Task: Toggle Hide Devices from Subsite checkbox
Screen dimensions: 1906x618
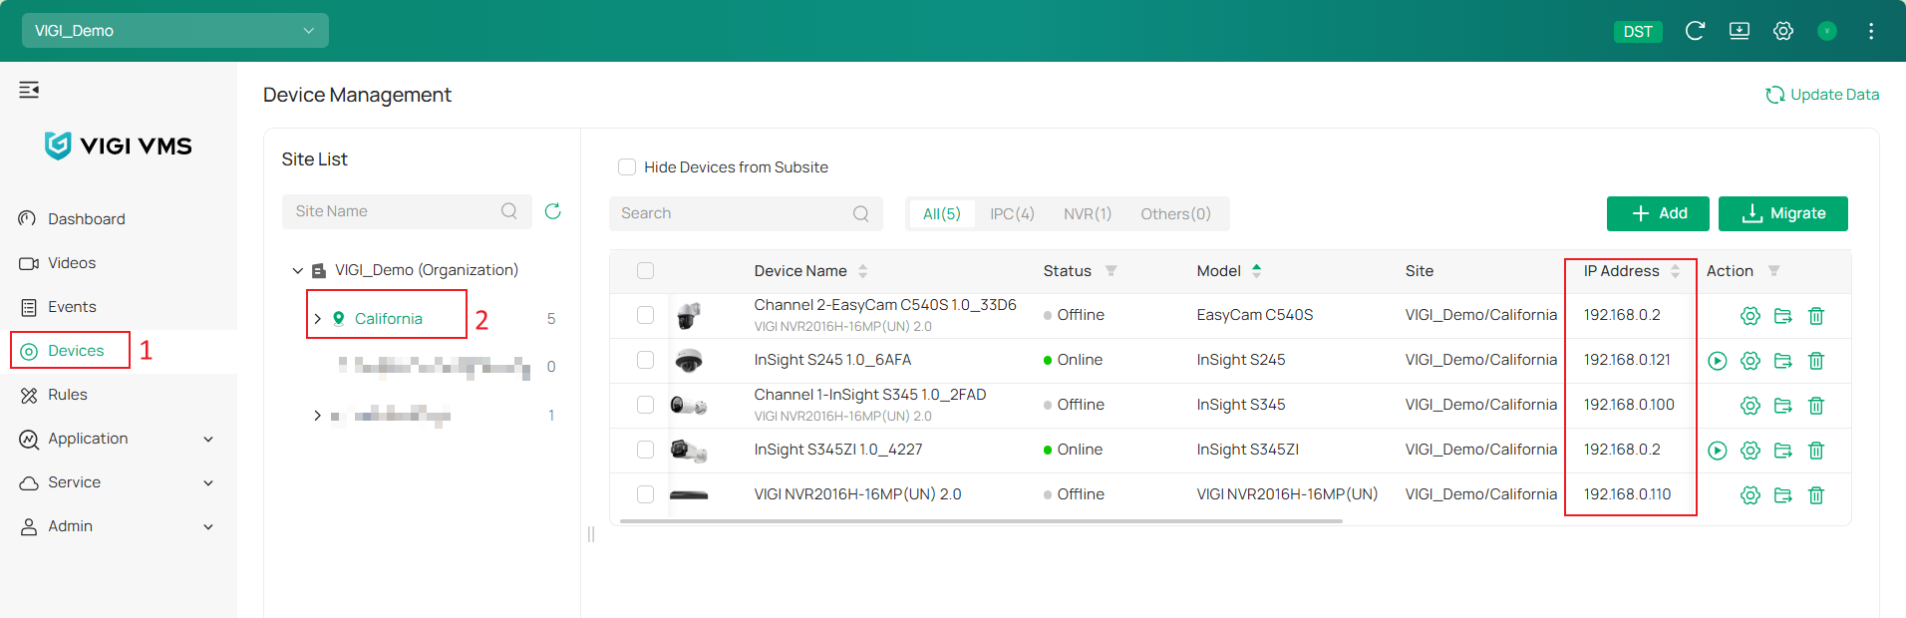Action: (x=627, y=166)
